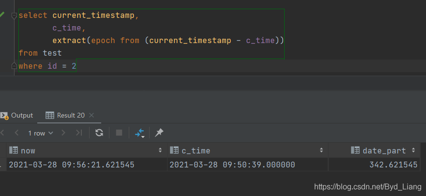This screenshot has width=426, height=196.
Task: Open the '1 row' page size dropdown
Action: pos(40,133)
